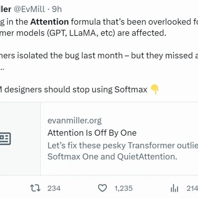The height and width of the screenshot is (198, 198).
Task: Click the 234 retweet count
Action: coord(54,188)
